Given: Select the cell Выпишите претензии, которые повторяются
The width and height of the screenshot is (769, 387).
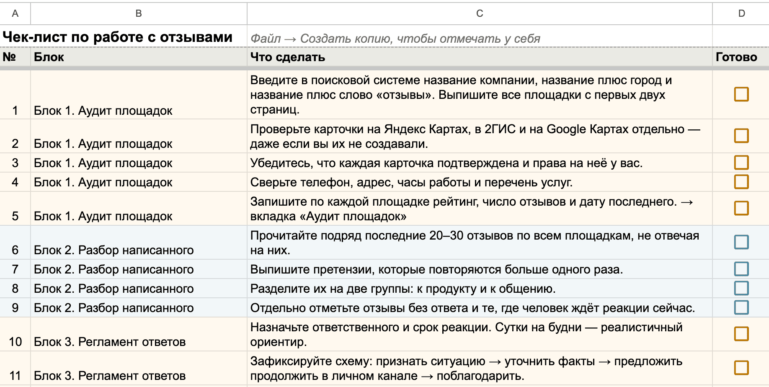Looking at the screenshot, I should click(x=480, y=269).
